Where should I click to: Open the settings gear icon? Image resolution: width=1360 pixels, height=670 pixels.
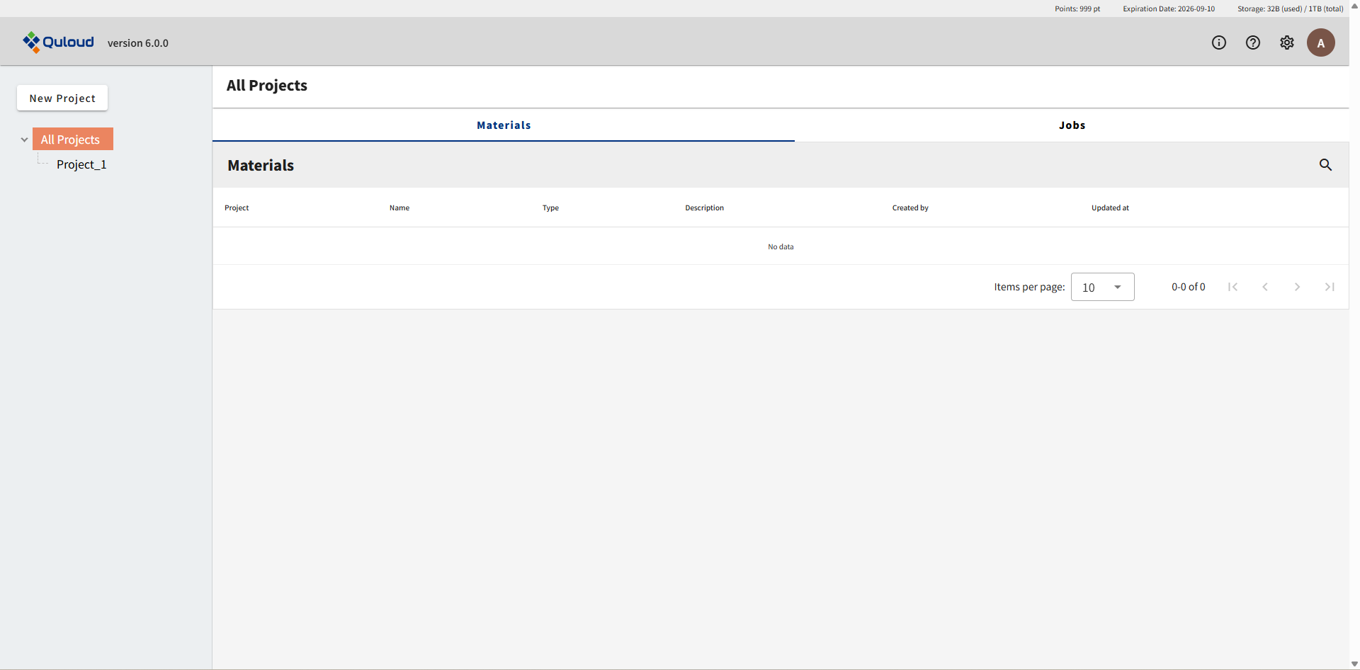1286,42
